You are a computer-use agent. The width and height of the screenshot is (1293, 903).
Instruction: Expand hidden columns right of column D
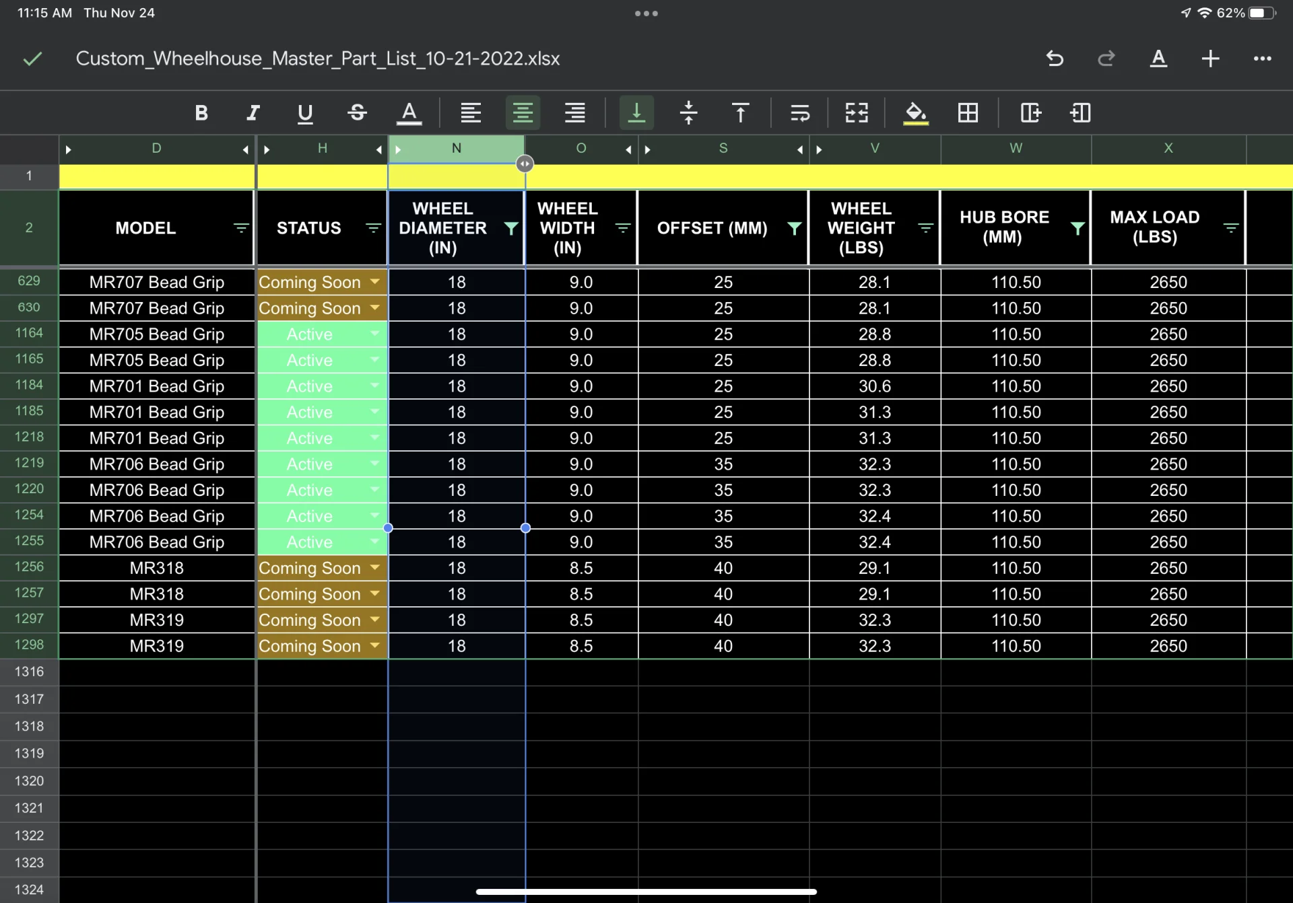click(x=246, y=149)
